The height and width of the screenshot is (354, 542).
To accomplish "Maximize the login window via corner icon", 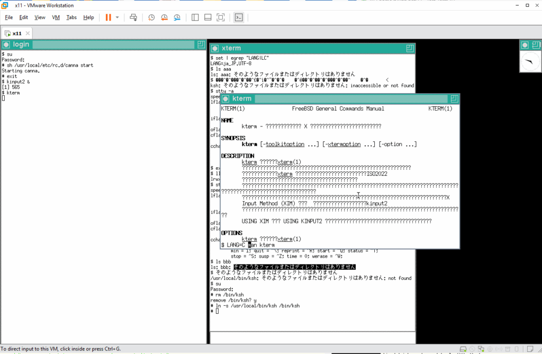I will tap(201, 44).
